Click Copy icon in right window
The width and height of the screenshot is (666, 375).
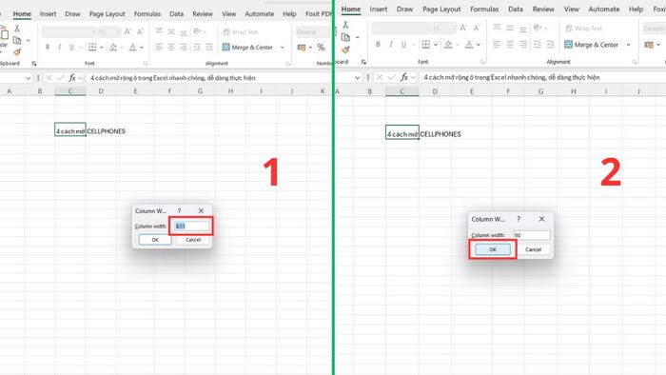[345, 37]
